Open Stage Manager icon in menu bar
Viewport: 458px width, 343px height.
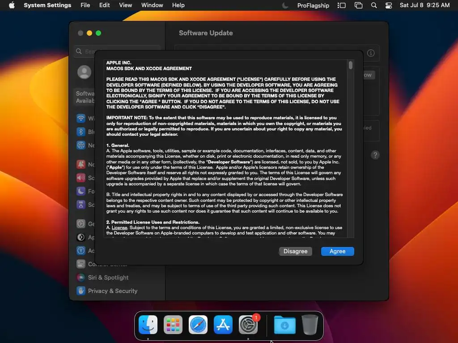pos(341,5)
